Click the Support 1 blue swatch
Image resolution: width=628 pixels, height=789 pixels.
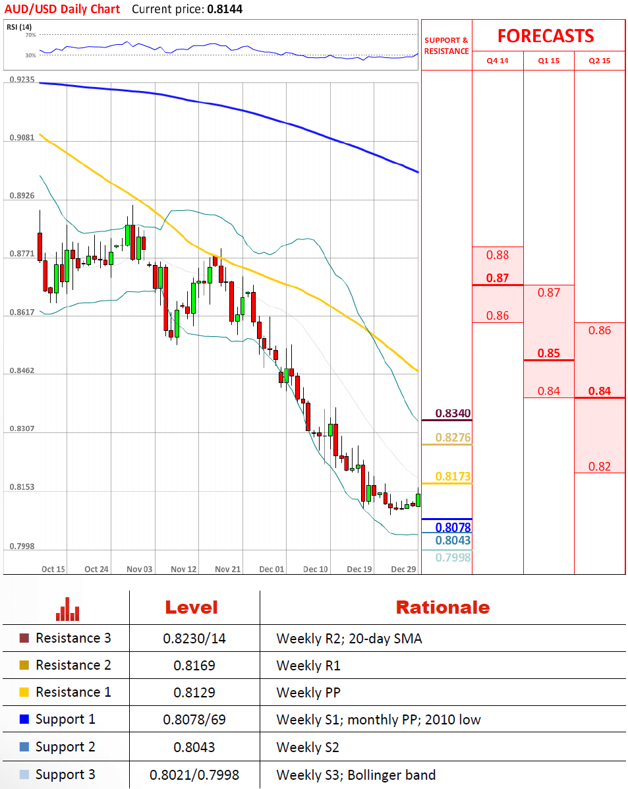[24, 719]
